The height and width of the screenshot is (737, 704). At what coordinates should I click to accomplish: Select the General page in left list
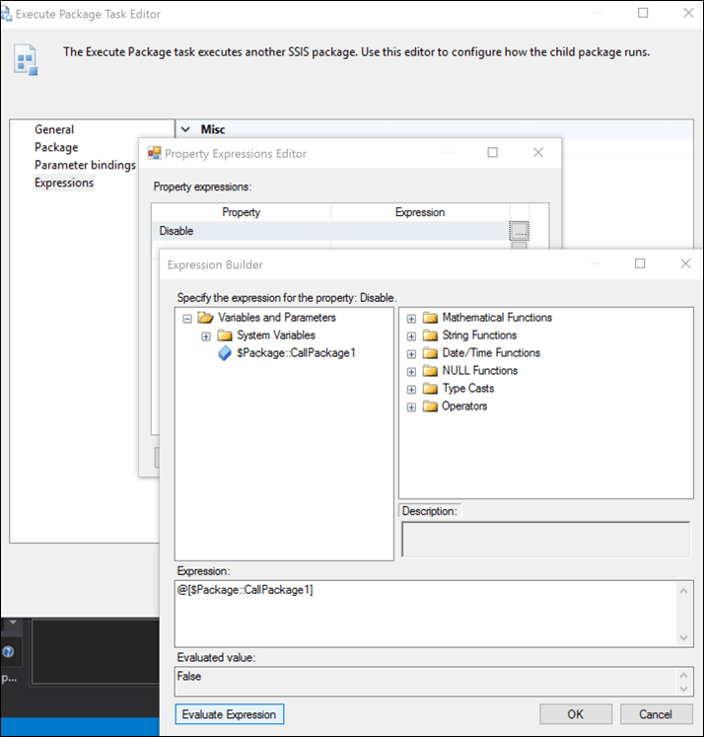54,129
